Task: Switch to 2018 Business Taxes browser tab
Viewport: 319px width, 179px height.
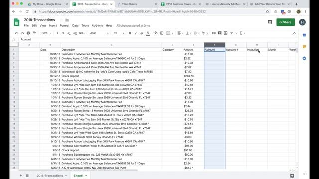Action: tap(180, 4)
